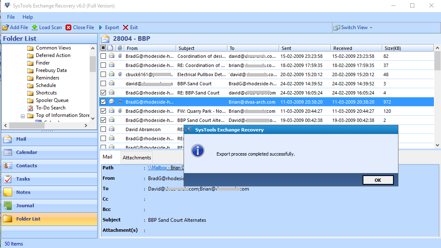441x248 pixels.
Task: Check the Electrical Pullbox Det... email checkbox
Action: point(103,74)
